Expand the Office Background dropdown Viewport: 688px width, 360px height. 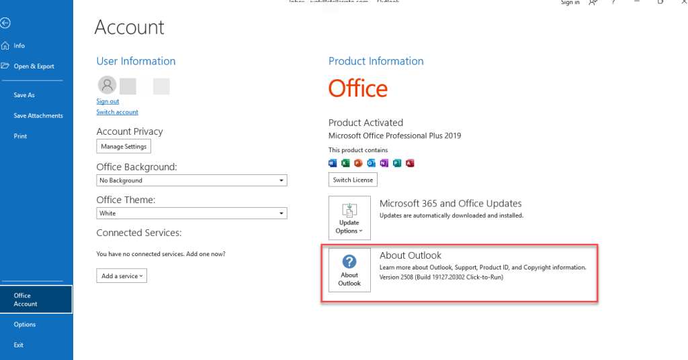[x=191, y=180]
